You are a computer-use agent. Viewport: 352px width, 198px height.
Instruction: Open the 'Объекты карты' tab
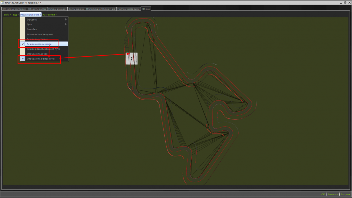(x=37, y=9)
